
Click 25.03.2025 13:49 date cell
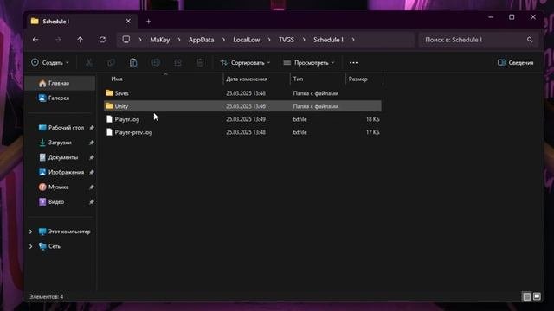point(246,119)
